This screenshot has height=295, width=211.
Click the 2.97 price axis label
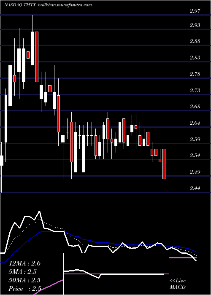(x=195, y=11)
